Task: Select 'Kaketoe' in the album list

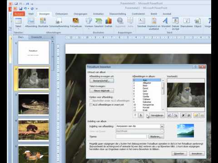Action: [147, 102]
